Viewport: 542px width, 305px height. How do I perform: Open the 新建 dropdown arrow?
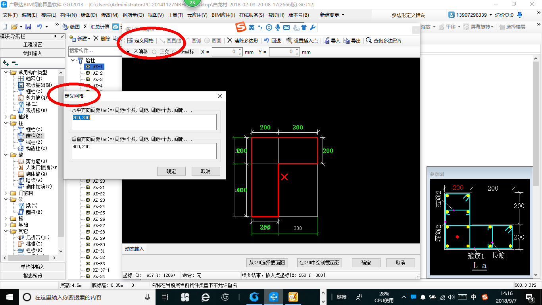click(89, 39)
